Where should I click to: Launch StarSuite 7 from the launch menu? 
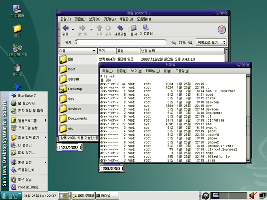pos(29,96)
